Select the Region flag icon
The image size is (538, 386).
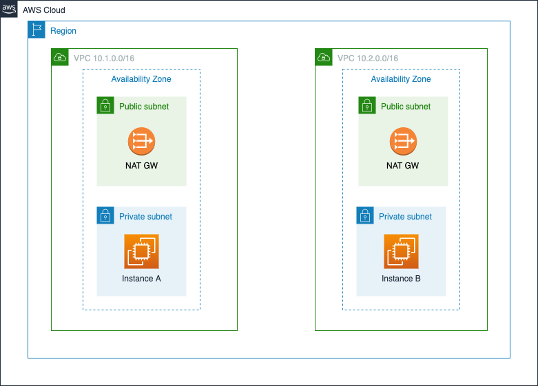pos(37,30)
